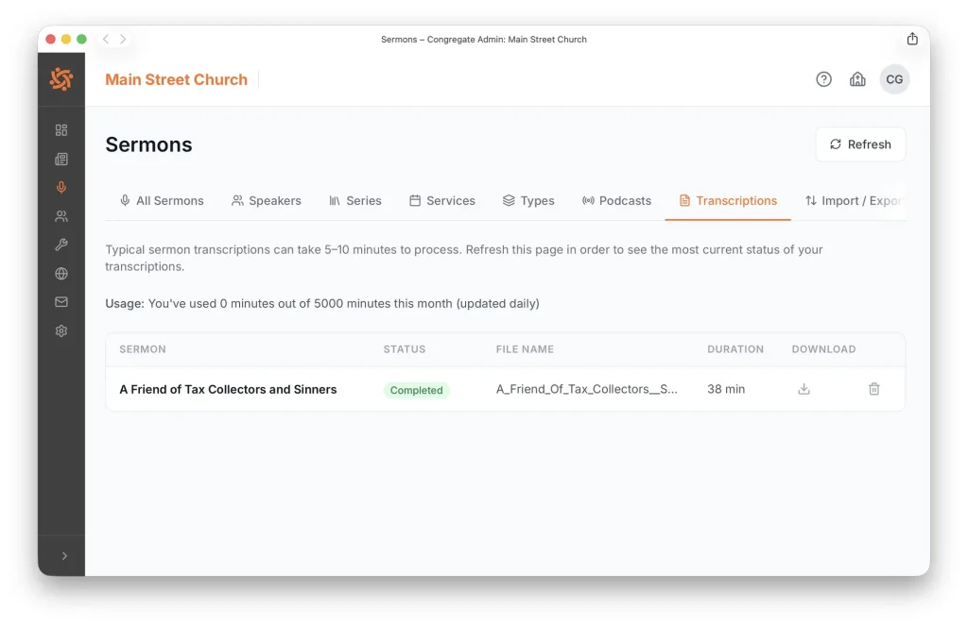Click the 38 min duration value

tap(726, 389)
